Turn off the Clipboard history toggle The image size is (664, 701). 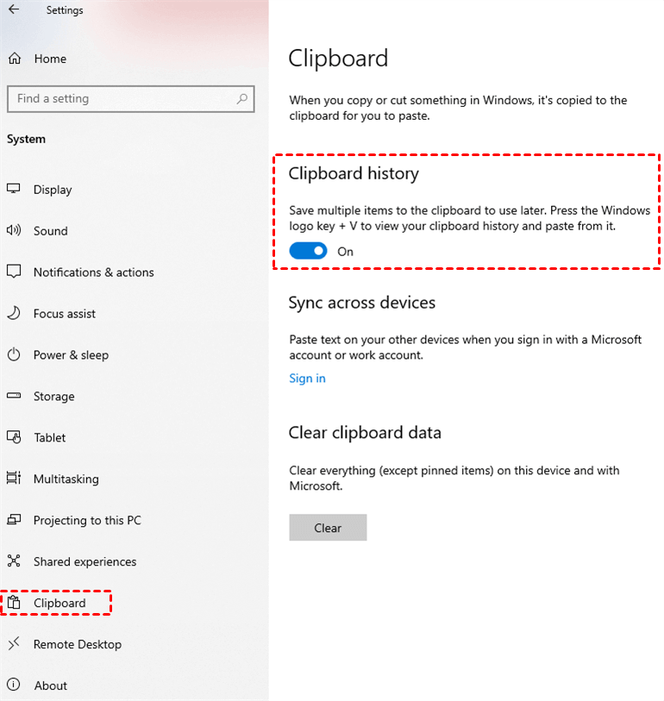click(309, 251)
